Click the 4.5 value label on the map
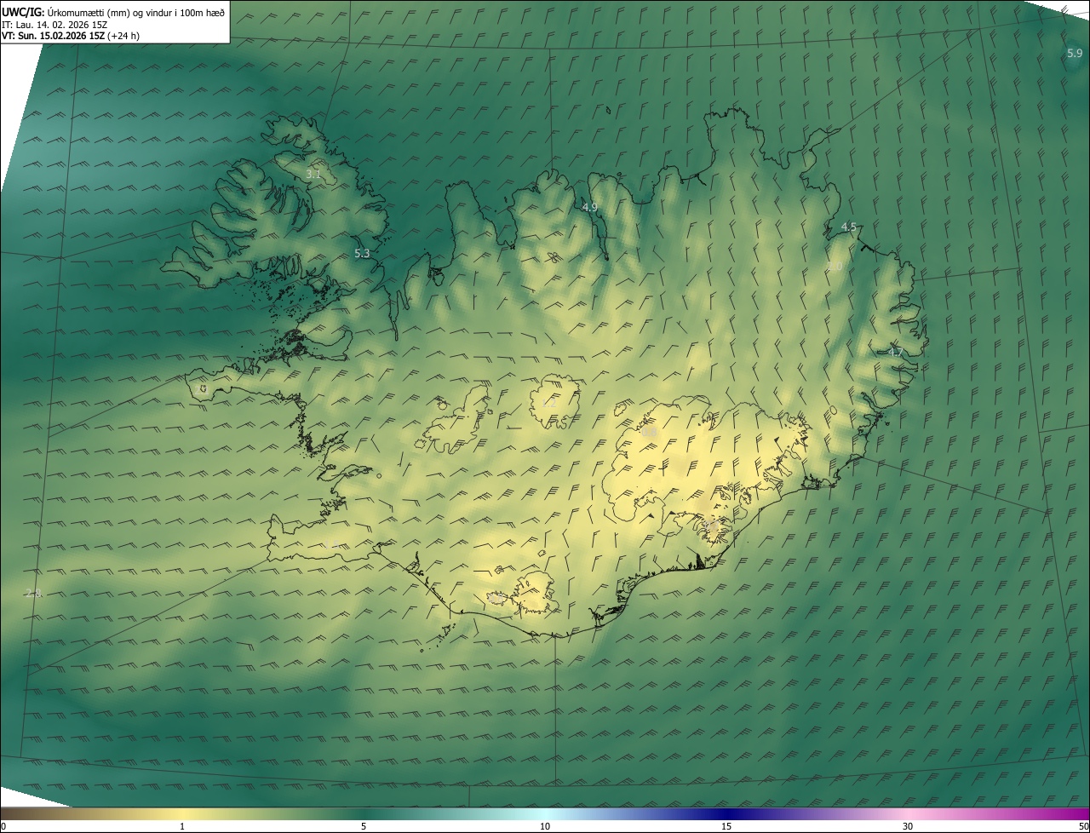1090x833 pixels. [848, 227]
